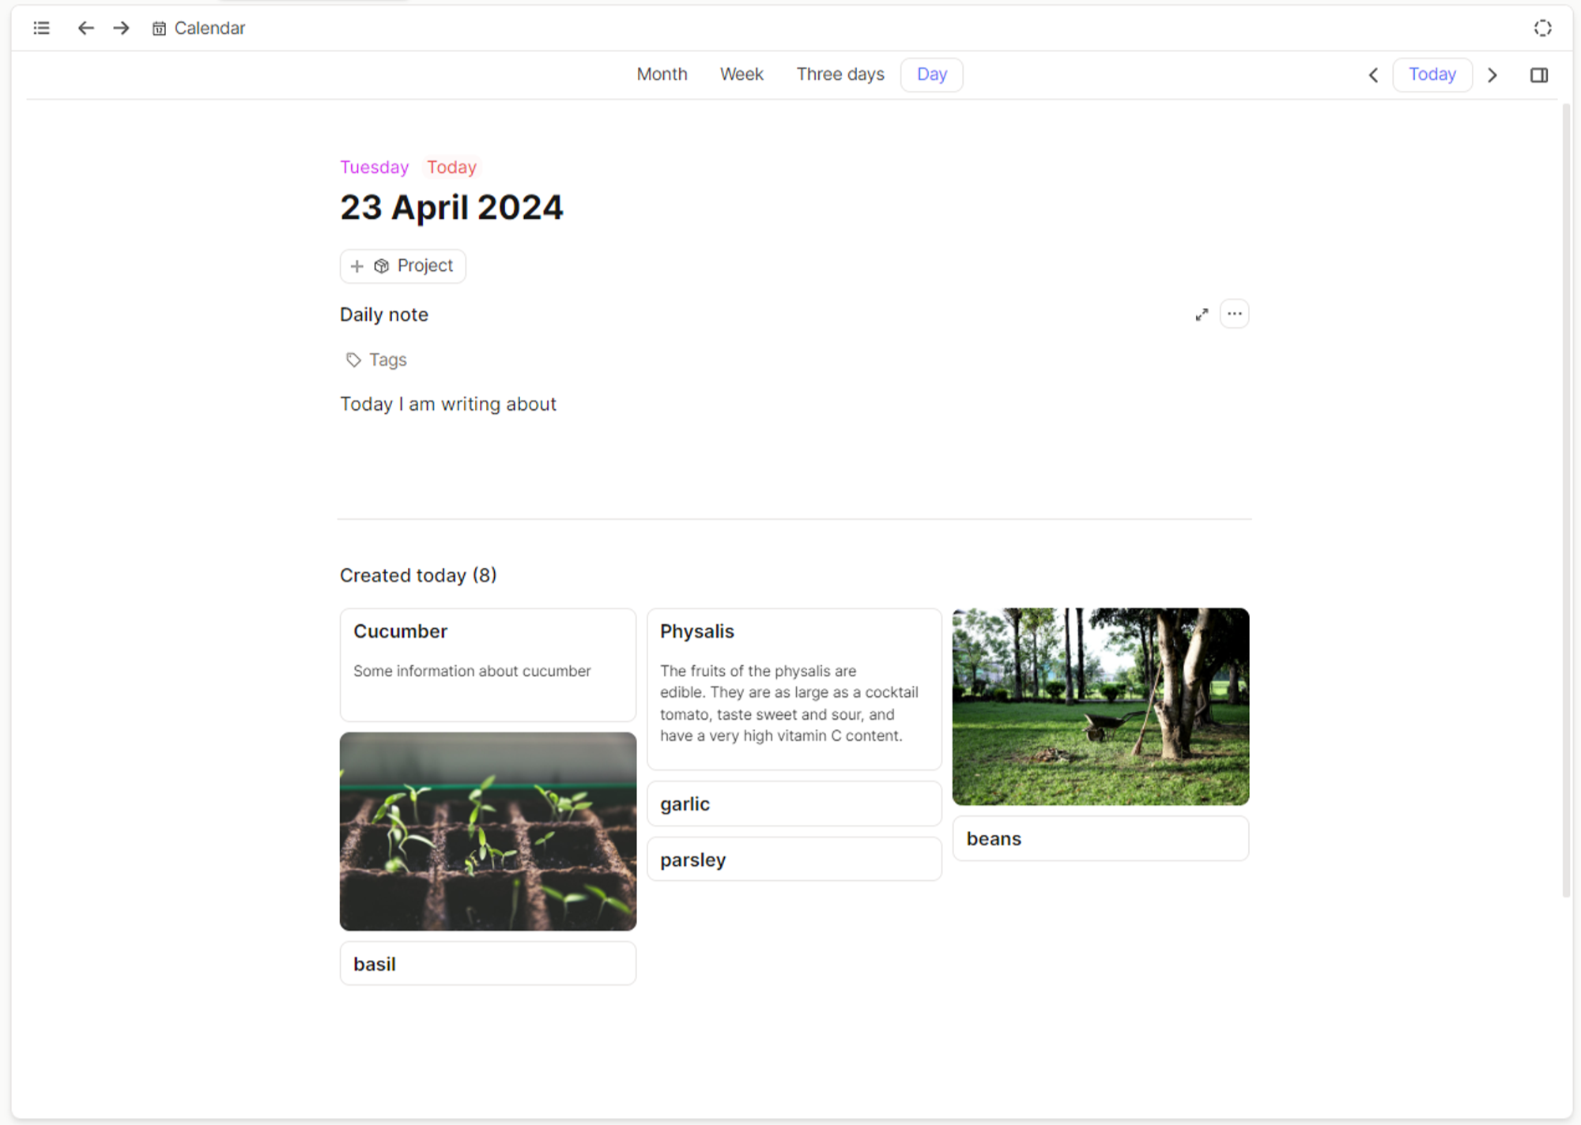
Task: Click the Physalis description paragraph
Action: point(789,703)
